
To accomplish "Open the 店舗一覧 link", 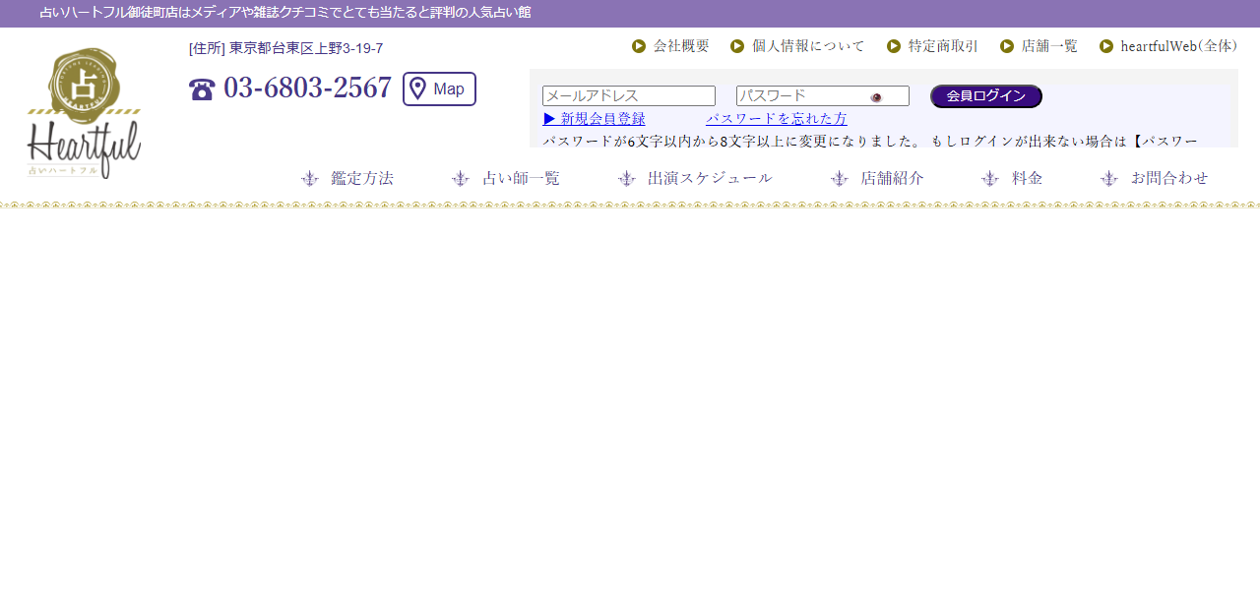I will (x=1049, y=46).
